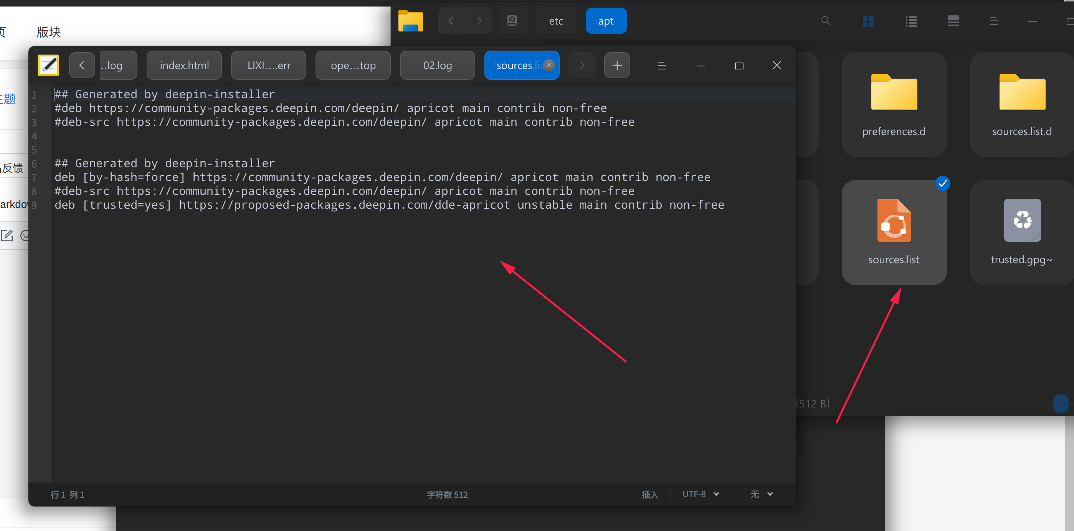Switch to the 02.log tab
Image resolution: width=1074 pixels, height=531 pixels.
pyautogui.click(x=437, y=66)
